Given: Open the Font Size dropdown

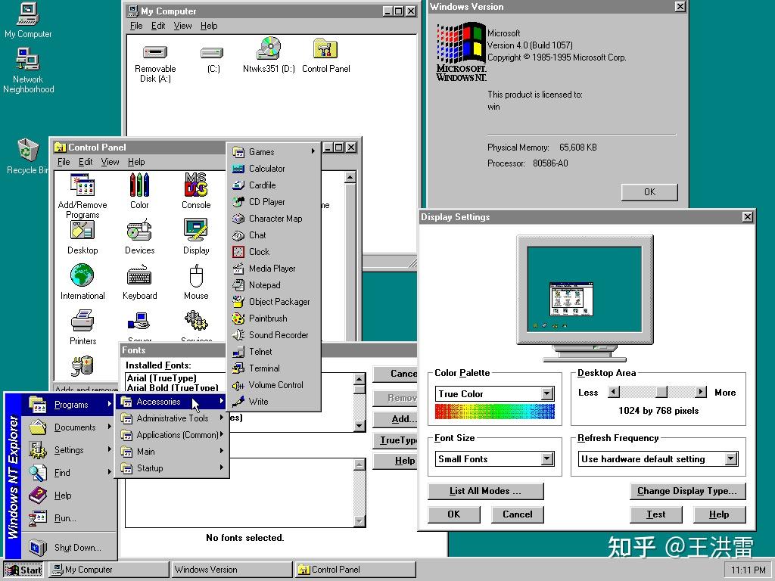Looking at the screenshot, I should coord(547,458).
